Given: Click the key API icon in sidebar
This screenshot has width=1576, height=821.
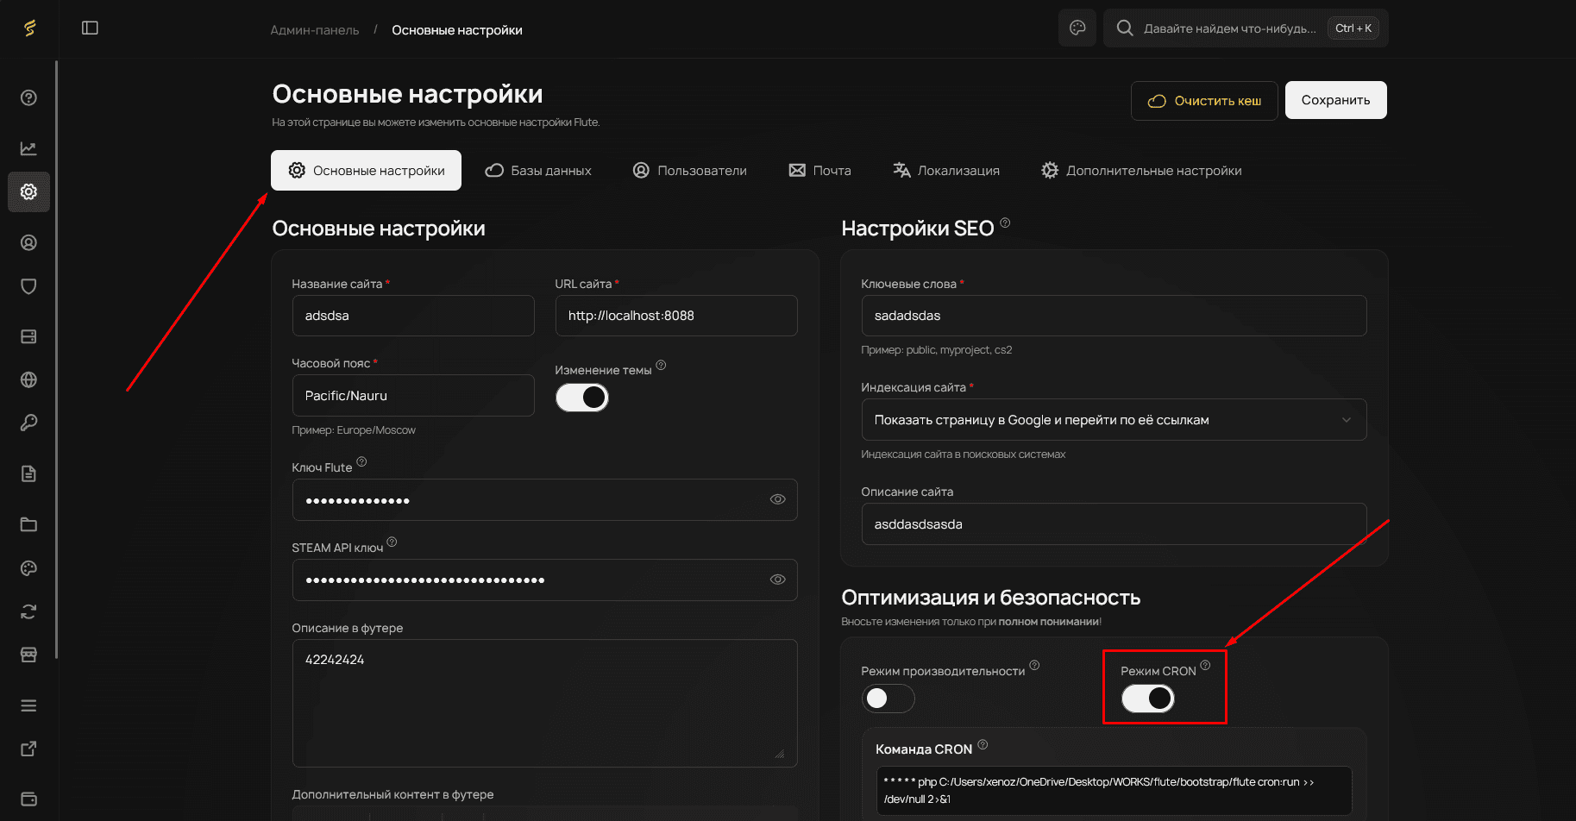Looking at the screenshot, I should tap(28, 423).
